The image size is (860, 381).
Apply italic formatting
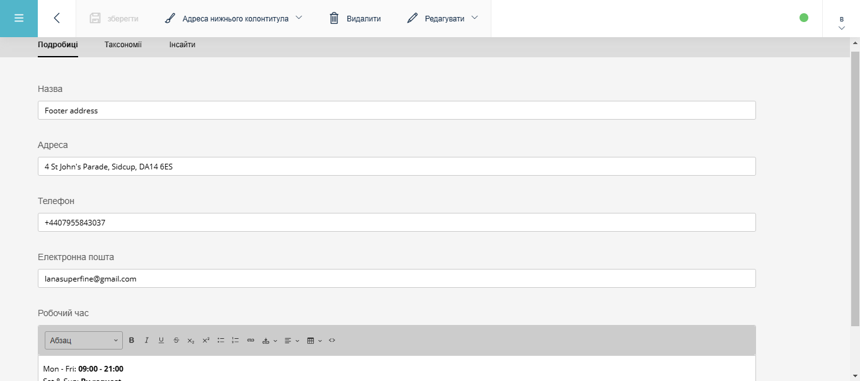146,340
